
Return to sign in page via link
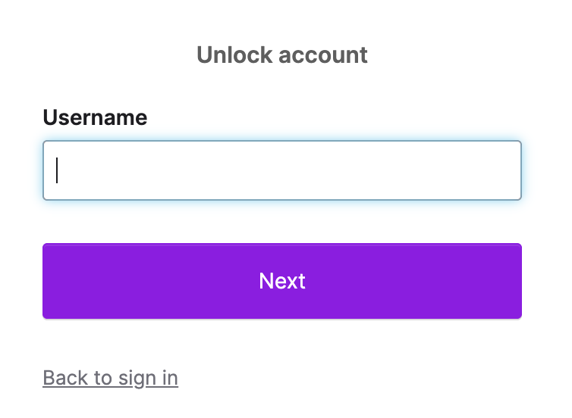coord(110,377)
